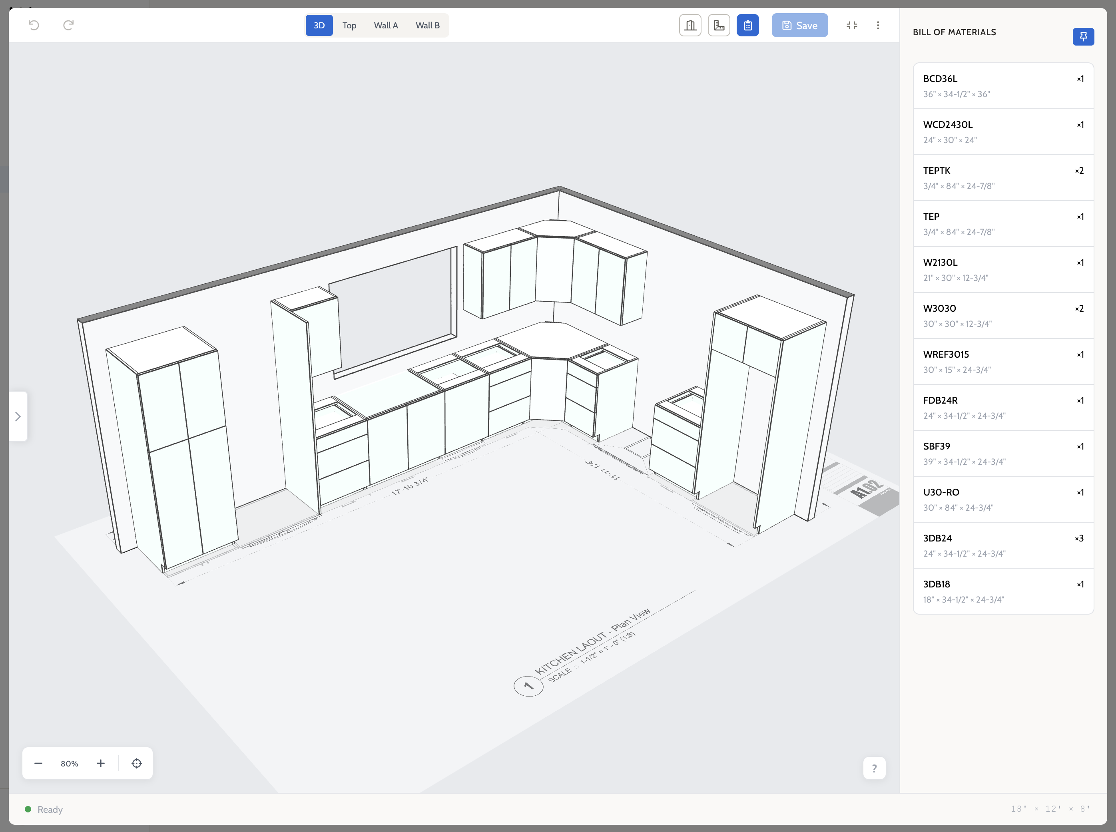Image resolution: width=1116 pixels, height=832 pixels.
Task: Zoom out with the minus icon
Action: tap(38, 764)
